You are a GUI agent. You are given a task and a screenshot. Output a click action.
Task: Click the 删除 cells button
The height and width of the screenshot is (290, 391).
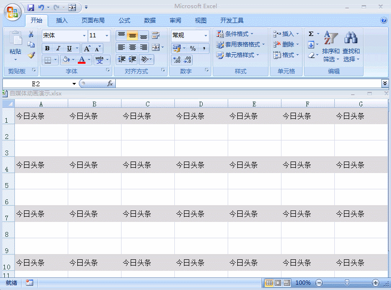pos(286,45)
